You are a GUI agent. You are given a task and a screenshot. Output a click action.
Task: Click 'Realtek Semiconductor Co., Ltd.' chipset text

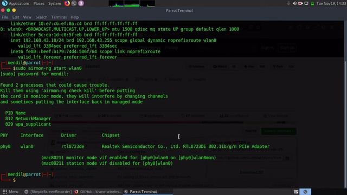pyautogui.click(x=141, y=147)
